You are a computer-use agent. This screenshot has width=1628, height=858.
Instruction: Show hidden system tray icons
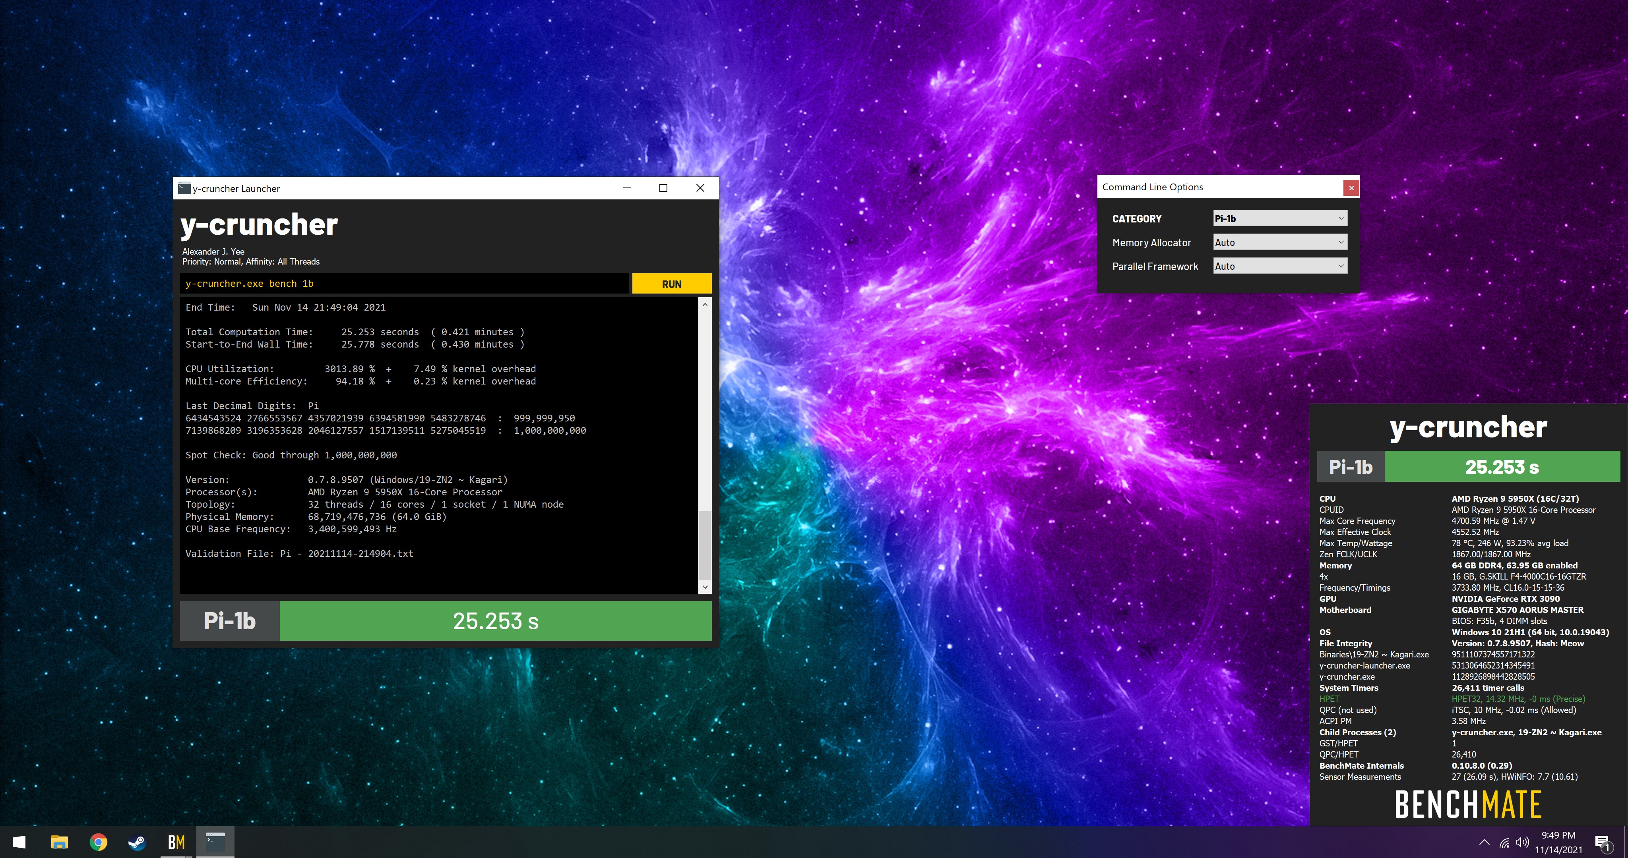coord(1485,842)
